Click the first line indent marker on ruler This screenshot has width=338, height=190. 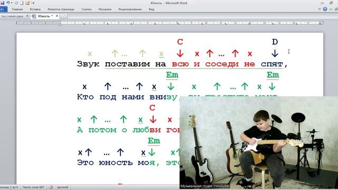[x=60, y=22]
